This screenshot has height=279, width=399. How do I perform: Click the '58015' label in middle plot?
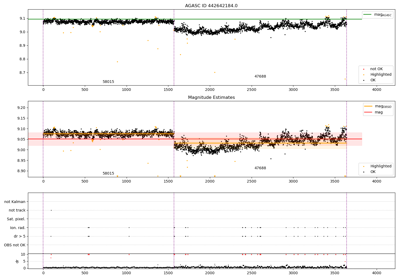coord(108,174)
